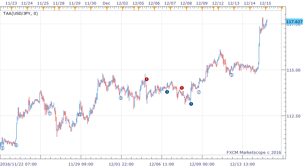Click the blue 1 marker next to circled 2

tap(191, 104)
